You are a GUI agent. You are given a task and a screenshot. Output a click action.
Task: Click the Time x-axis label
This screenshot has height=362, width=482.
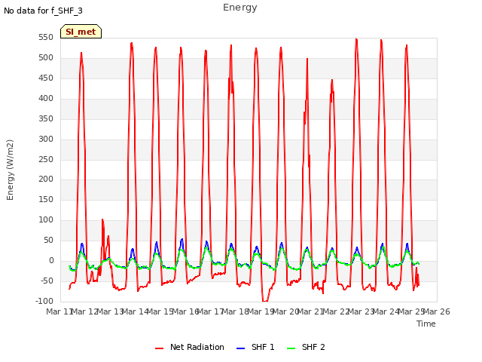coord(426,324)
